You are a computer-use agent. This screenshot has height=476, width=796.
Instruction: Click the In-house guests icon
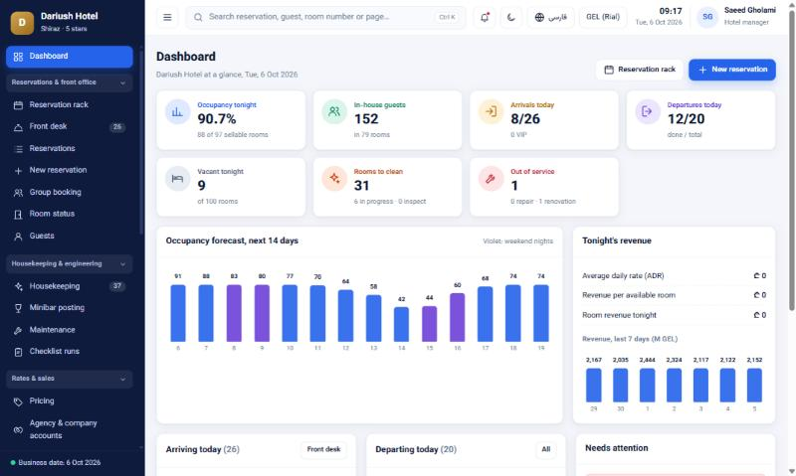coord(334,111)
